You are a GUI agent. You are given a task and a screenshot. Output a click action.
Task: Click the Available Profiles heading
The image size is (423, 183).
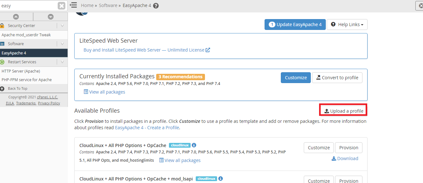[97, 111]
